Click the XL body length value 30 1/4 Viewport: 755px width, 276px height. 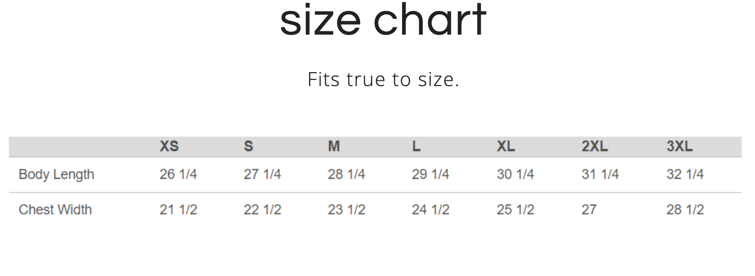[515, 175]
